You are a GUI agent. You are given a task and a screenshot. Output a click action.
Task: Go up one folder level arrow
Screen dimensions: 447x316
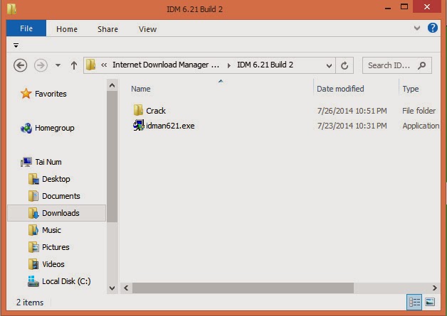pos(74,65)
